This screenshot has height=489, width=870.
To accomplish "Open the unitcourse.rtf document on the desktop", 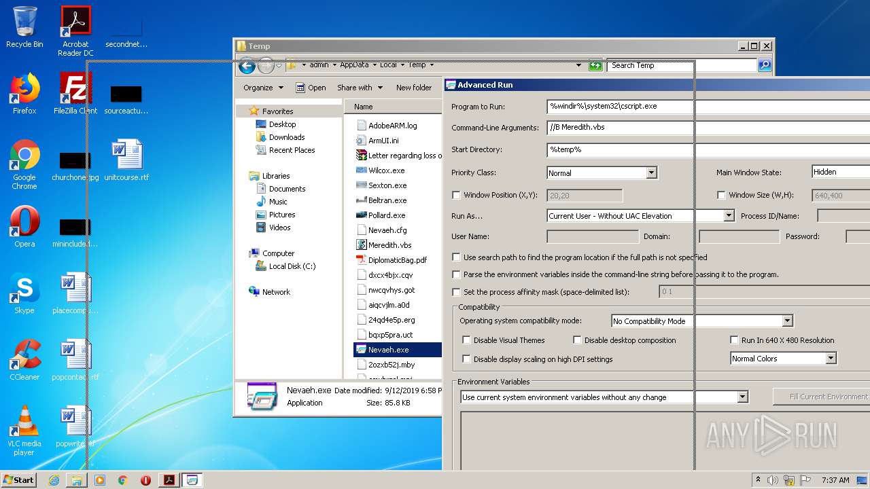I will tap(126, 160).
